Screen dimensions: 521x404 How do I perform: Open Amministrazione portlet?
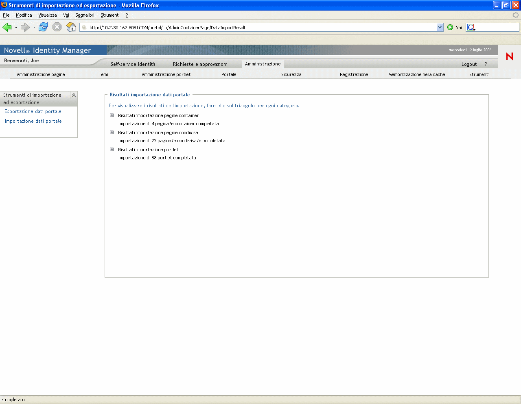[166, 74]
